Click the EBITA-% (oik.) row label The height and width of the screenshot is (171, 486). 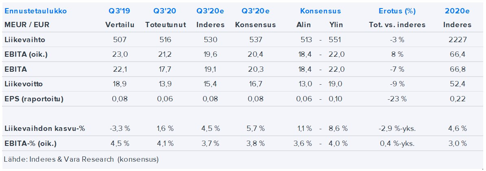point(31,143)
